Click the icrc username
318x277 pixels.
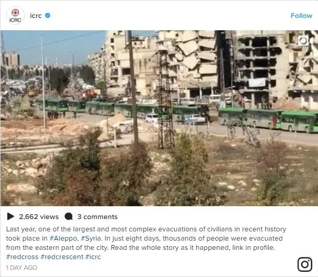click(x=36, y=15)
